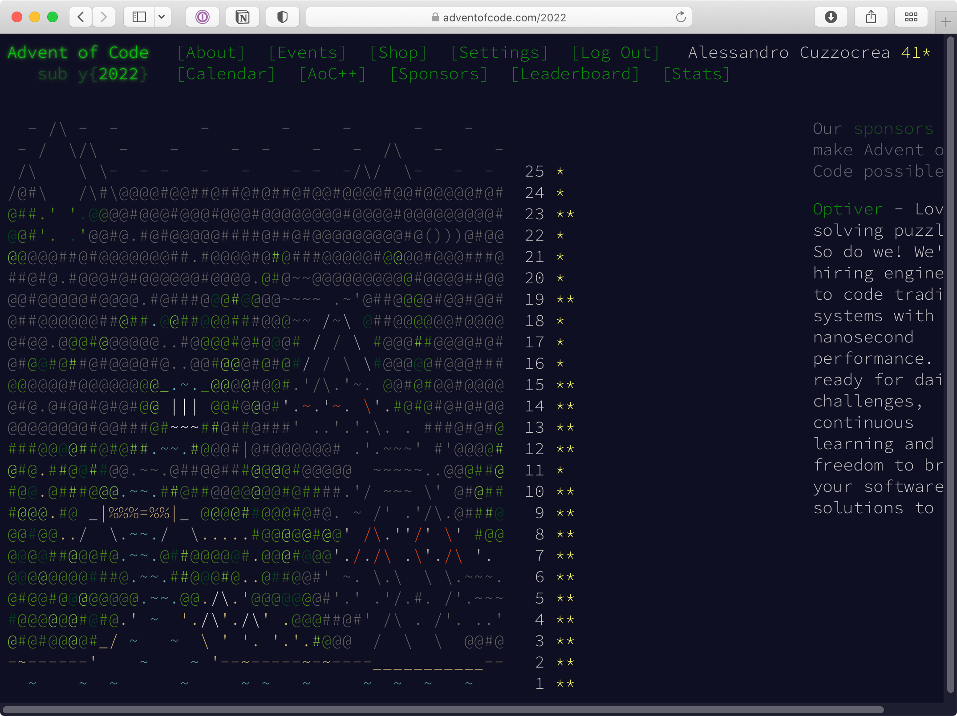The width and height of the screenshot is (957, 716).
Task: Open a new browser tab
Action: pyautogui.click(x=945, y=21)
